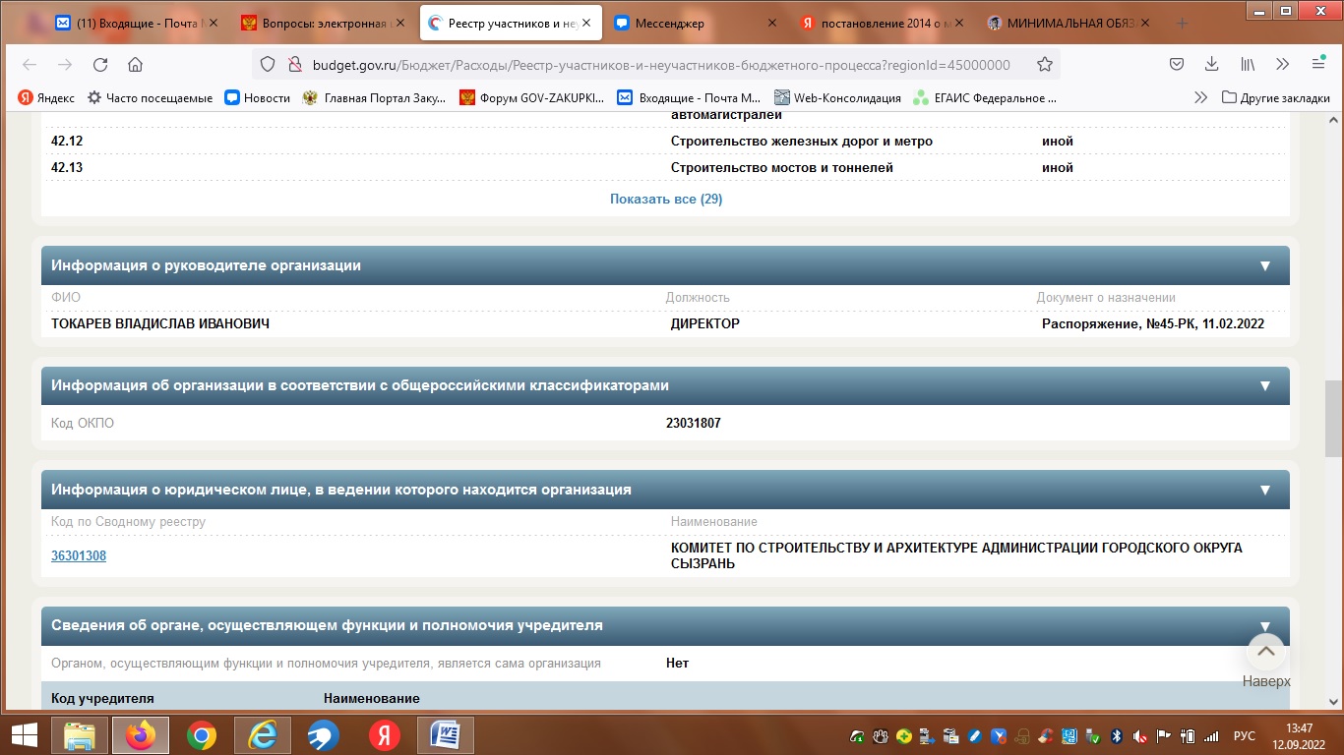Bookmark this page with the star icon
Viewport: 1344px width, 755px height.
[1044, 65]
